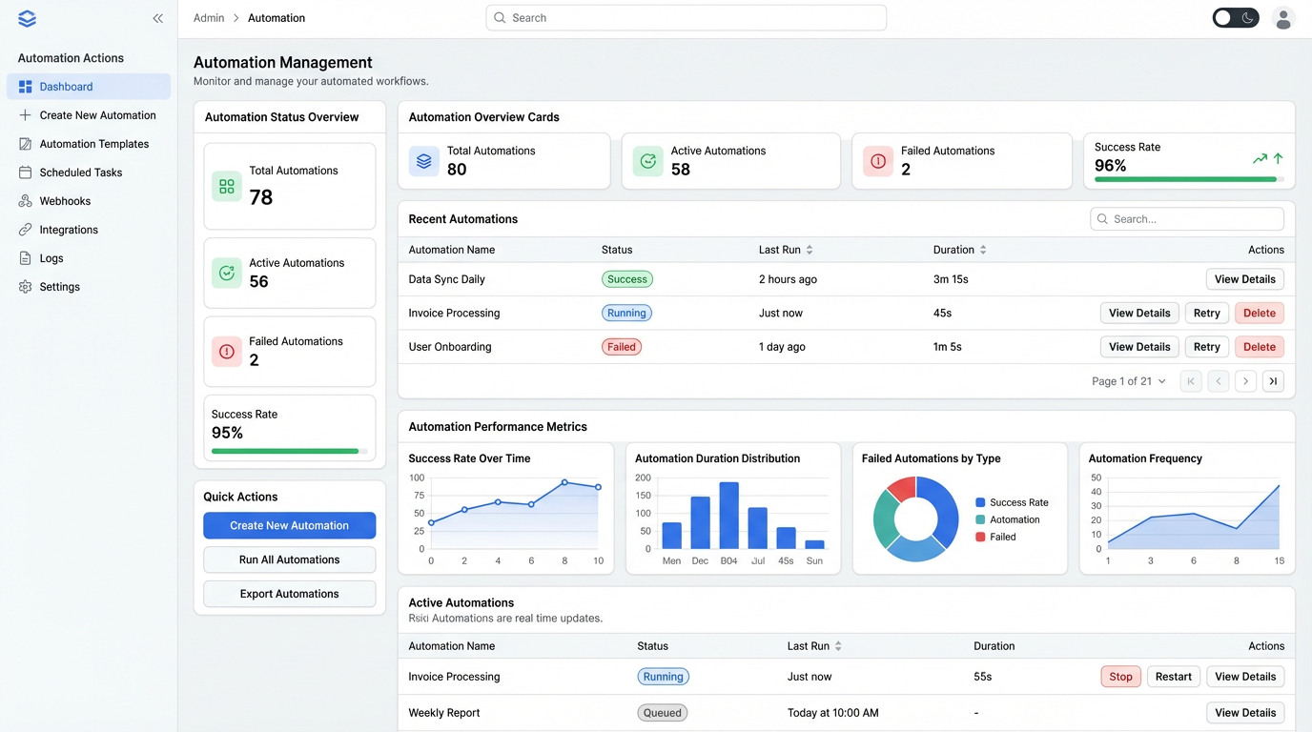This screenshot has width=1312, height=732.
Task: Go to last page using pagination icon
Action: tap(1272, 381)
